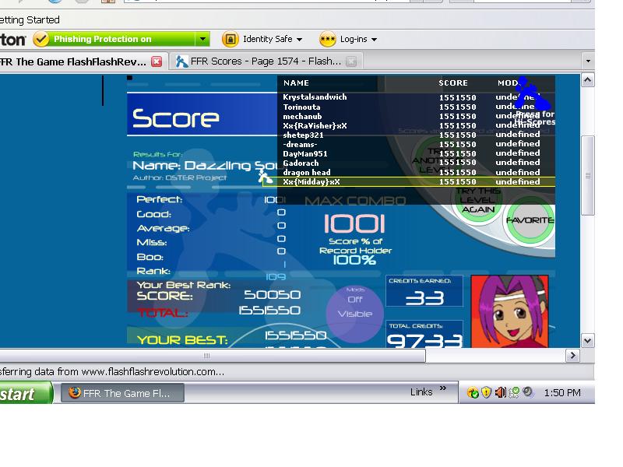The height and width of the screenshot is (467, 623).
Task: Click the Firefox icon in taskbar button
Action: [74, 393]
